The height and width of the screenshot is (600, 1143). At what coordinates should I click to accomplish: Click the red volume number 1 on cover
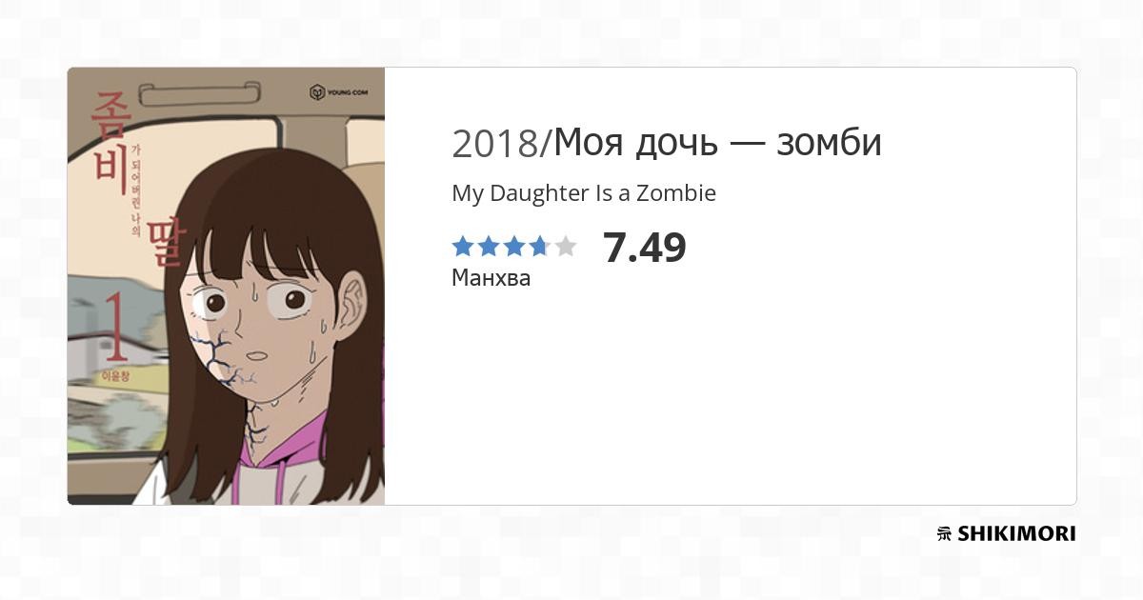coord(115,327)
